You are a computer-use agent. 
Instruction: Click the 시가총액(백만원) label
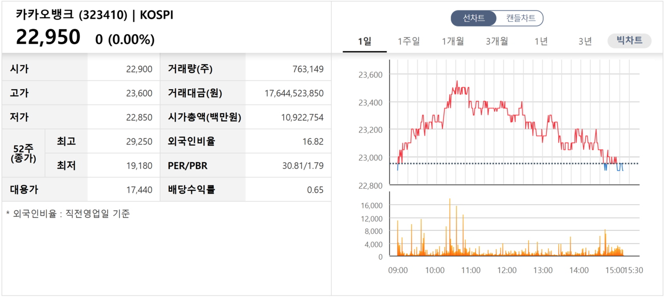(204, 117)
